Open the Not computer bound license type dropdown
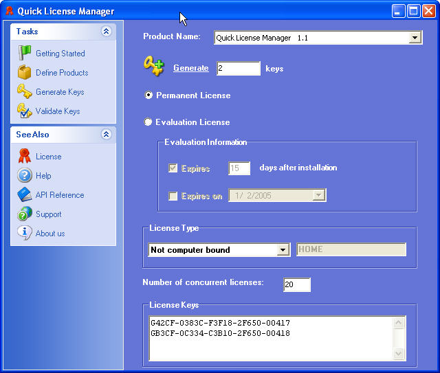 point(283,249)
